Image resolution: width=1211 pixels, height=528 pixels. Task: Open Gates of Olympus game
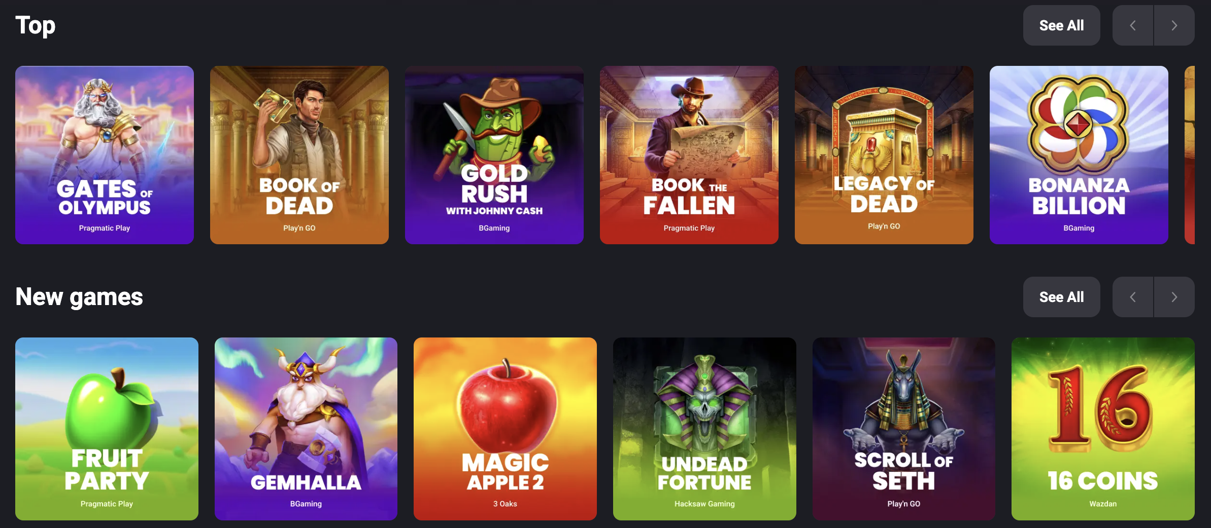point(105,155)
